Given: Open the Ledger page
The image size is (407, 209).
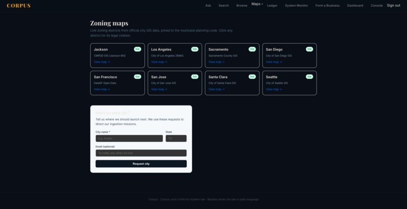Looking at the screenshot, I should [x=272, y=6].
